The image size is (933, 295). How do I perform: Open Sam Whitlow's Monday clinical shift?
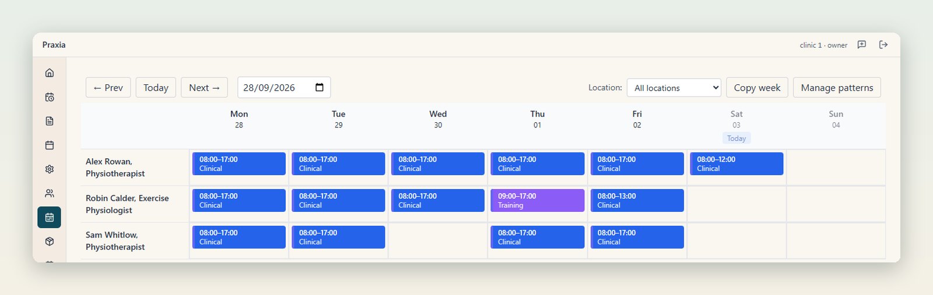[x=239, y=237]
